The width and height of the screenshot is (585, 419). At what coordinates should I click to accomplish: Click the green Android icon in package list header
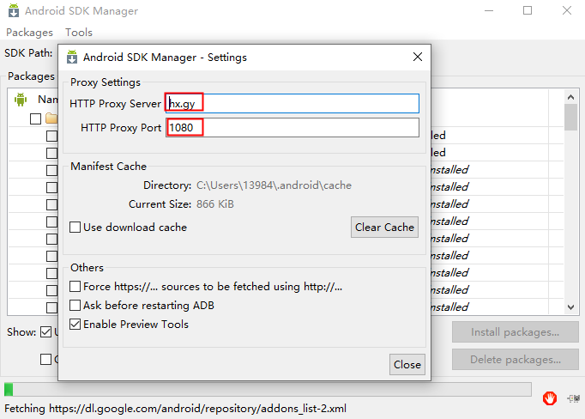click(x=21, y=100)
